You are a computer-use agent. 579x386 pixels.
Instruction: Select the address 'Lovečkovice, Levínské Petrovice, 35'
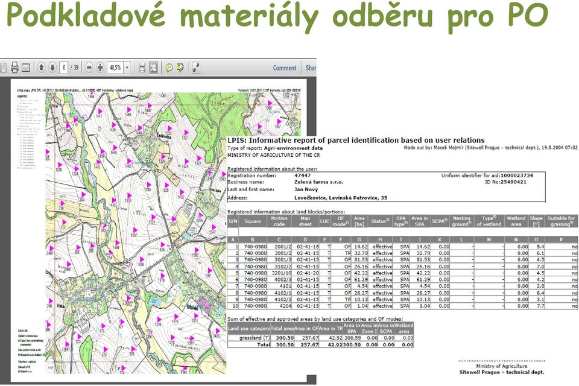pos(341,198)
